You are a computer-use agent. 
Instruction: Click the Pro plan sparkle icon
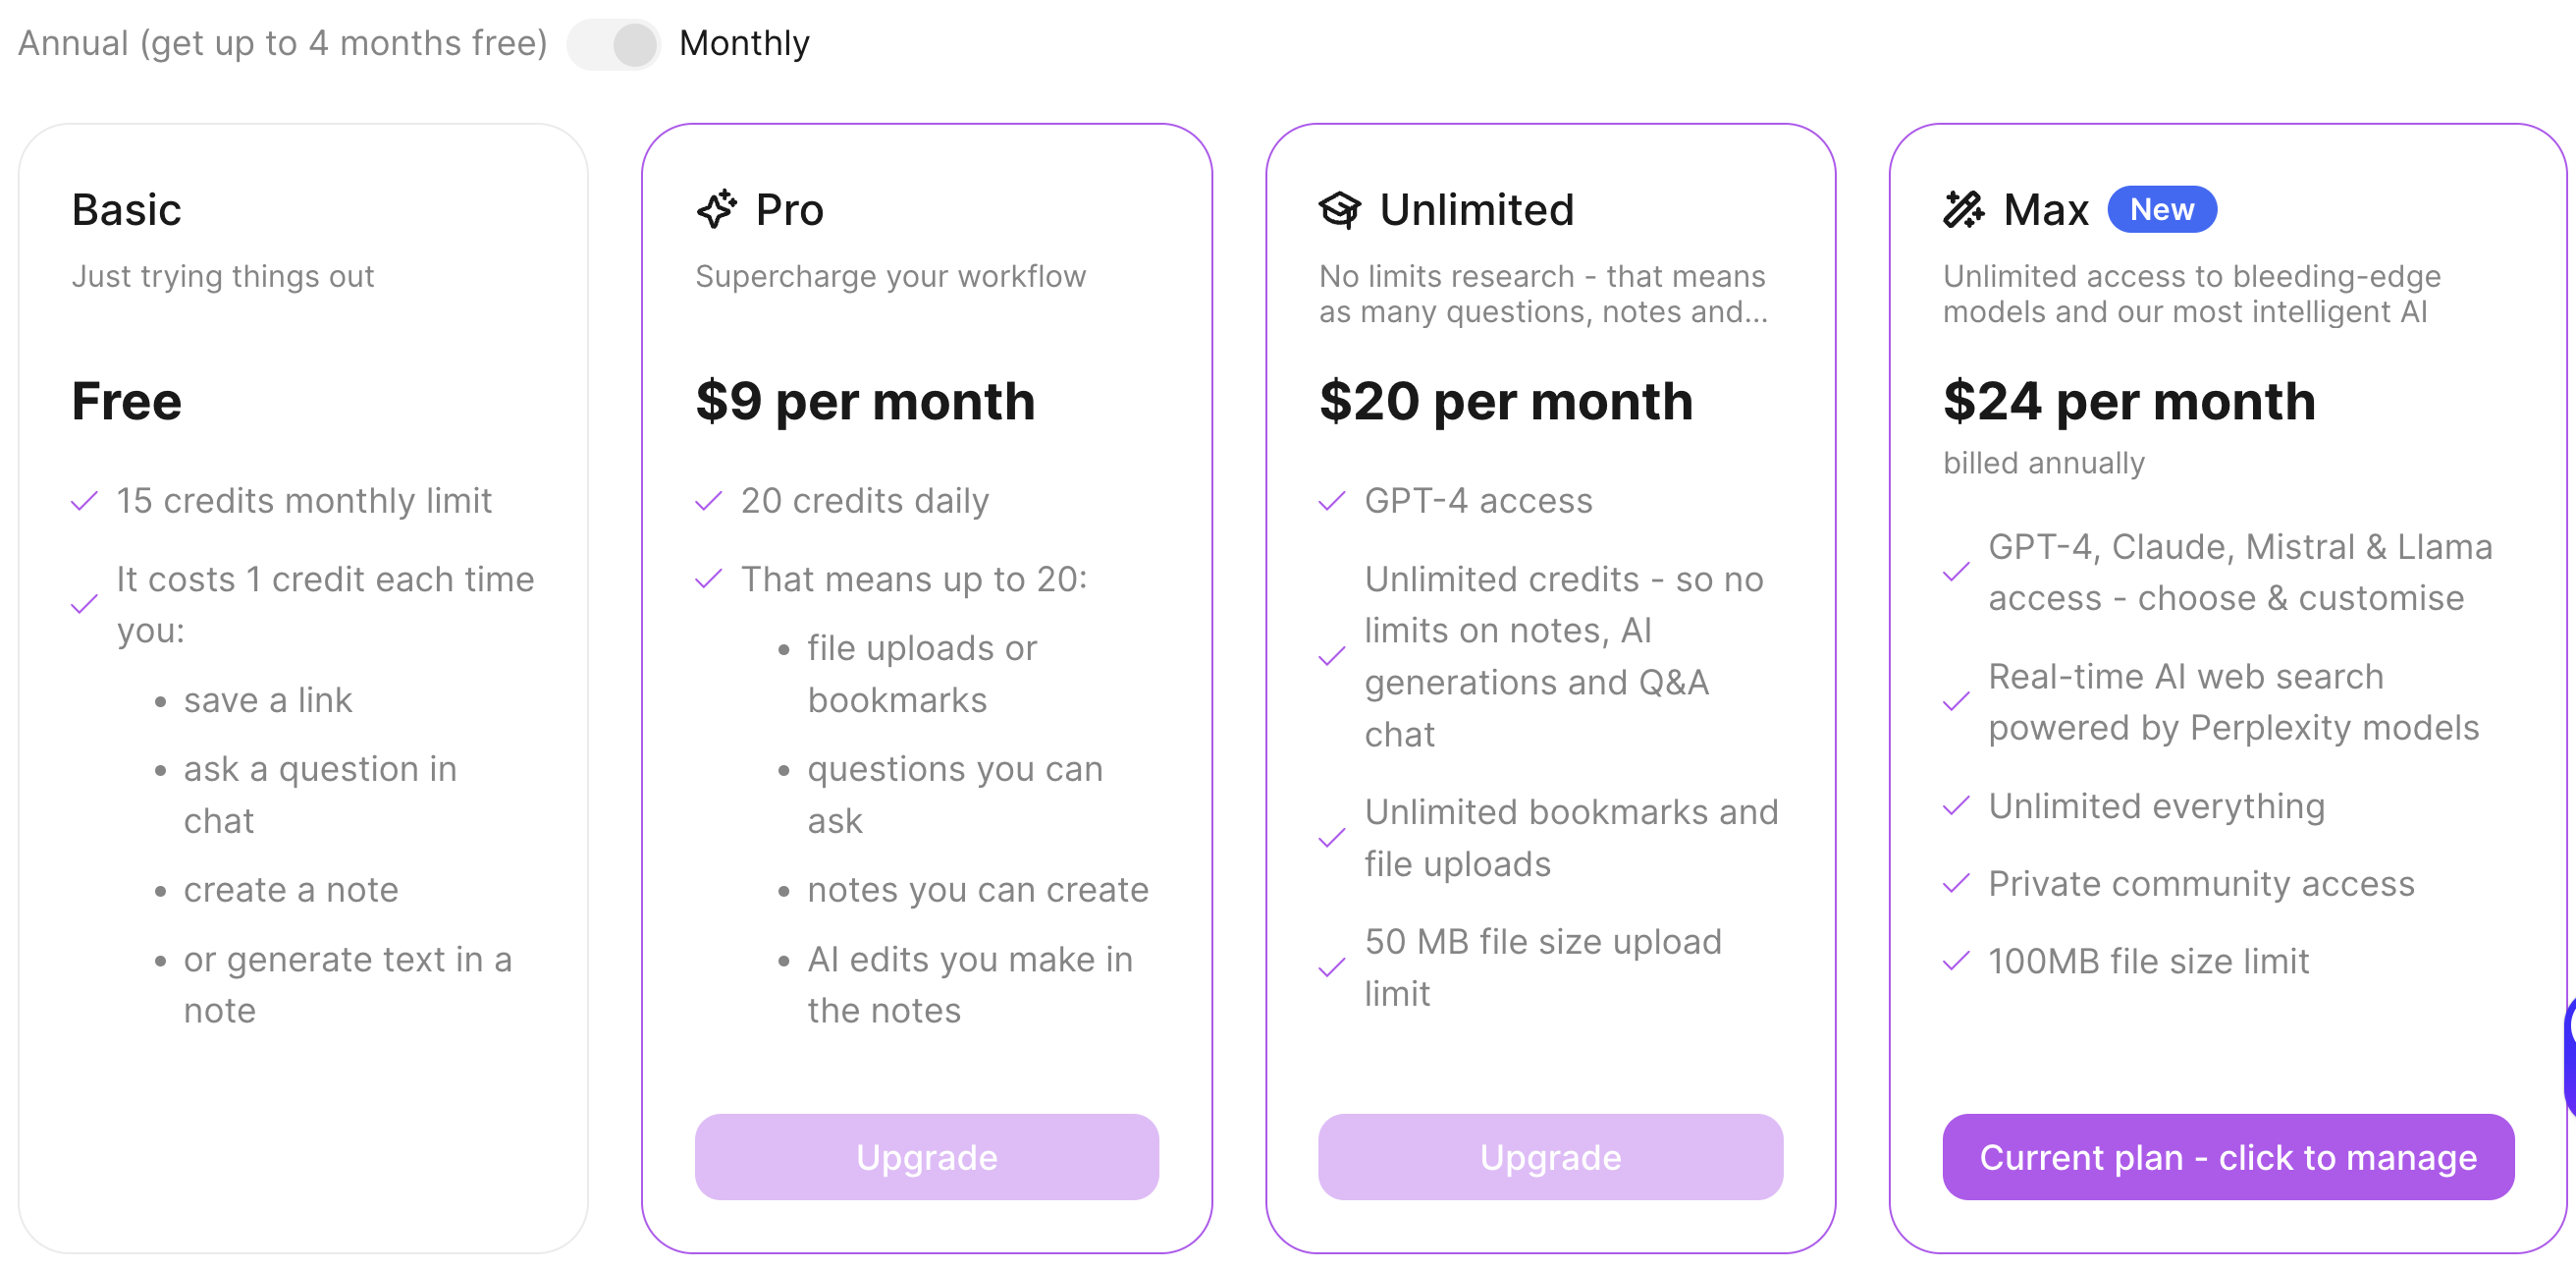click(x=716, y=209)
